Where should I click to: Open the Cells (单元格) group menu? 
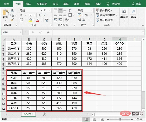124,15
